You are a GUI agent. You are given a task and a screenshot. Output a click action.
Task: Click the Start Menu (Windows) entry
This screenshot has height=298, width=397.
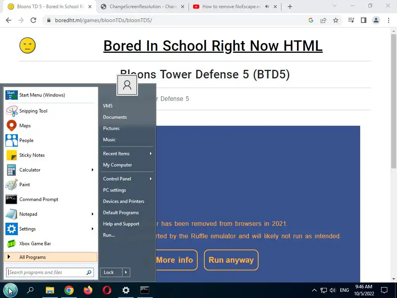coord(51,95)
